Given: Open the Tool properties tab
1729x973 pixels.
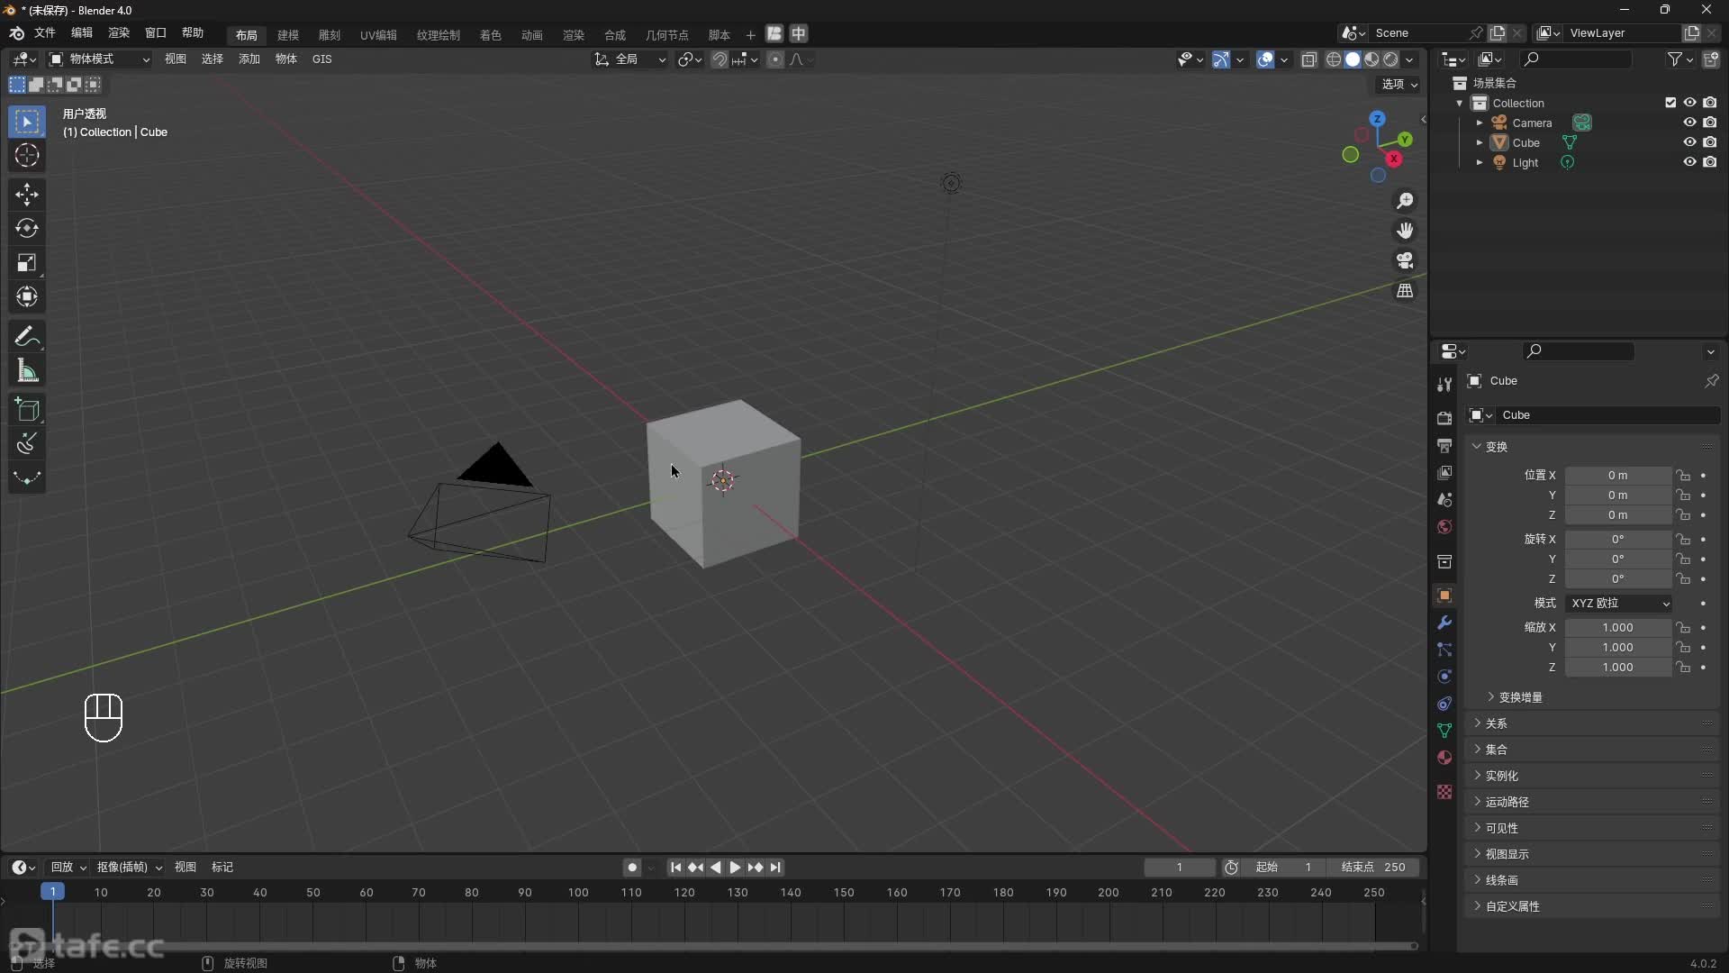Looking at the screenshot, I should pyautogui.click(x=1444, y=384).
